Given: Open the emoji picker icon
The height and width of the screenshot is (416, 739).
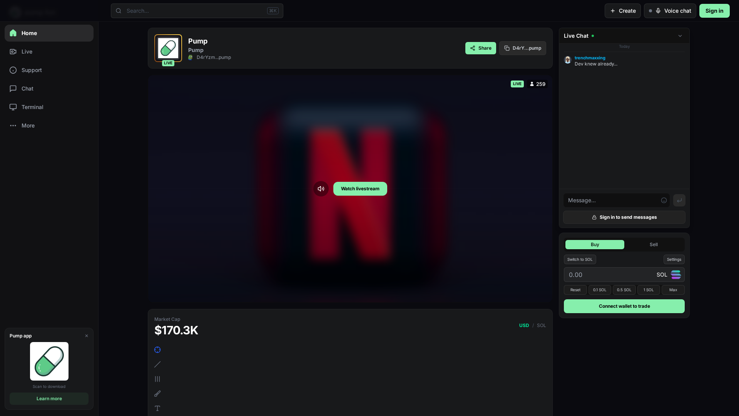Looking at the screenshot, I should coord(664,200).
